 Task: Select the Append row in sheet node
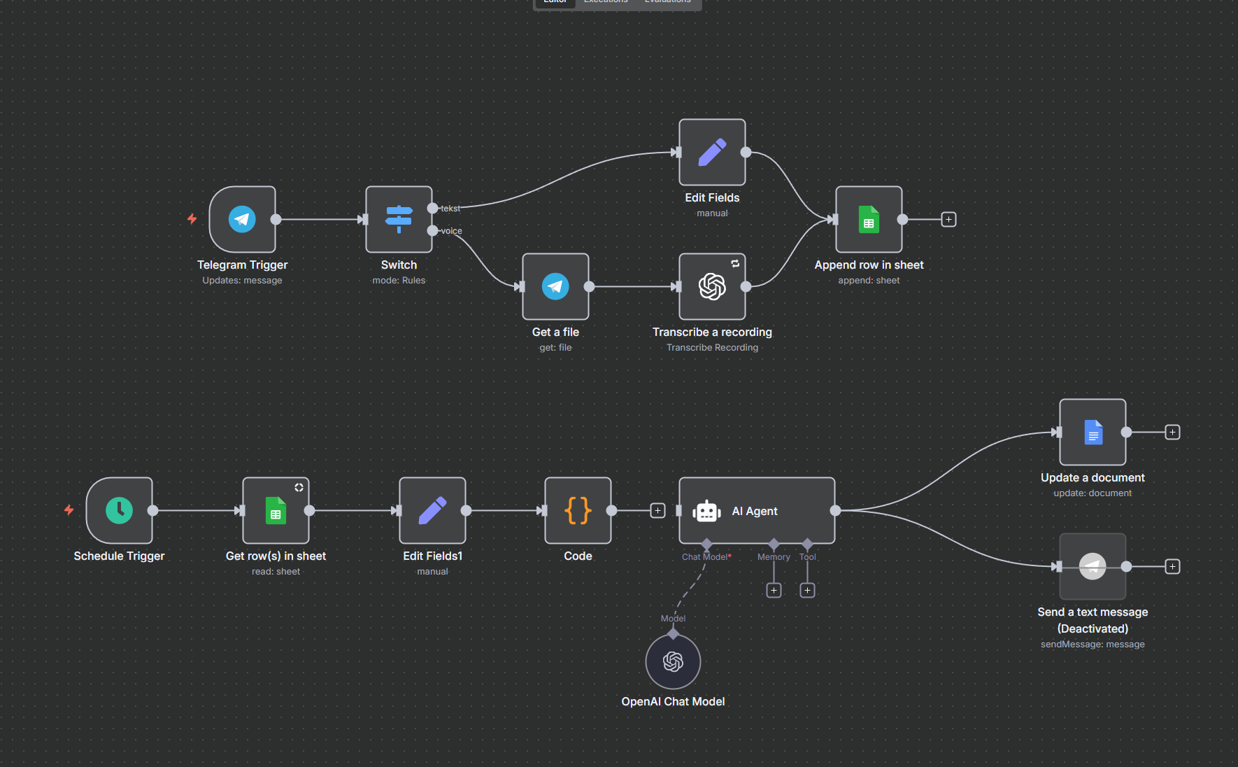[869, 219]
